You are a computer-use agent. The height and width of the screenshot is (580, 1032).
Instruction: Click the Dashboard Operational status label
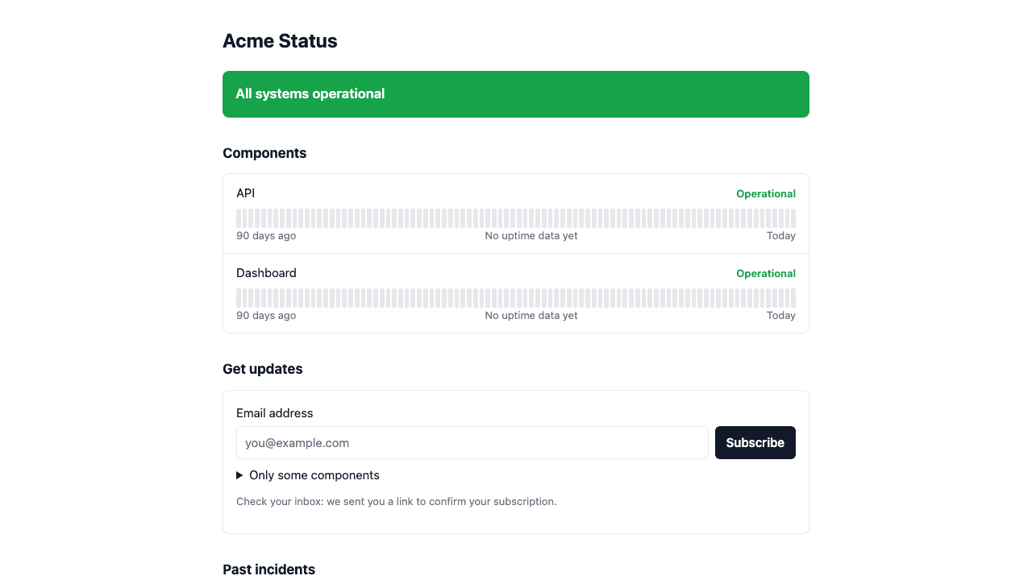(x=766, y=273)
